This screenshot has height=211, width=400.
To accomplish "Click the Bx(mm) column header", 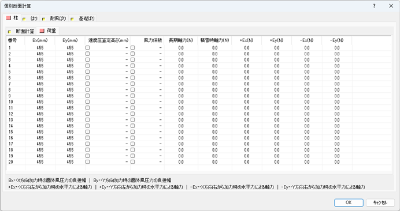I will click(x=40, y=40).
